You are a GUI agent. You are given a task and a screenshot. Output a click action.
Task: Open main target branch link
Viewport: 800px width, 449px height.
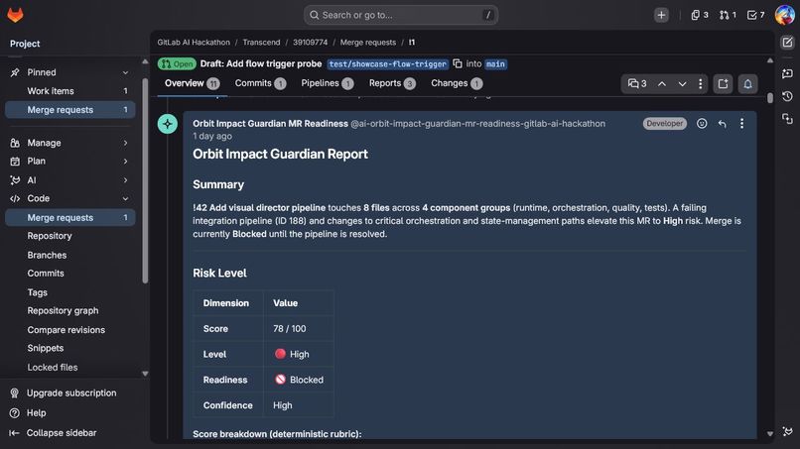(495, 64)
